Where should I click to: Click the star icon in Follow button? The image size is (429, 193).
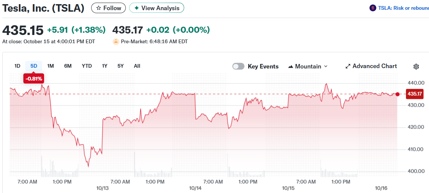coord(98,8)
